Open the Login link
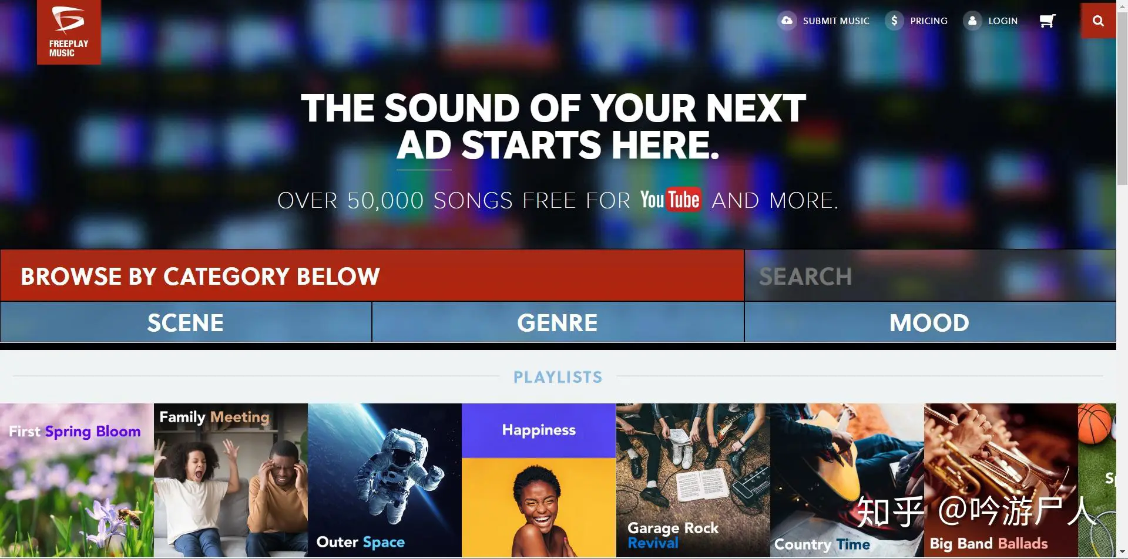The height and width of the screenshot is (559, 1128). tap(1003, 21)
